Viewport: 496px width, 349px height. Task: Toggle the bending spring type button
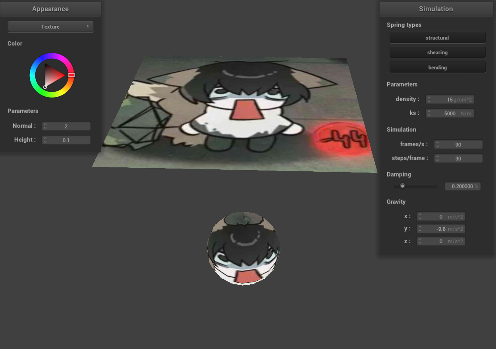pos(437,67)
